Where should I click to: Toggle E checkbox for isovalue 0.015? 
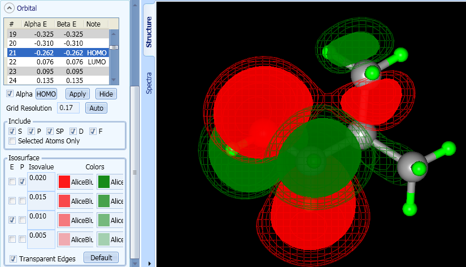coord(12,201)
